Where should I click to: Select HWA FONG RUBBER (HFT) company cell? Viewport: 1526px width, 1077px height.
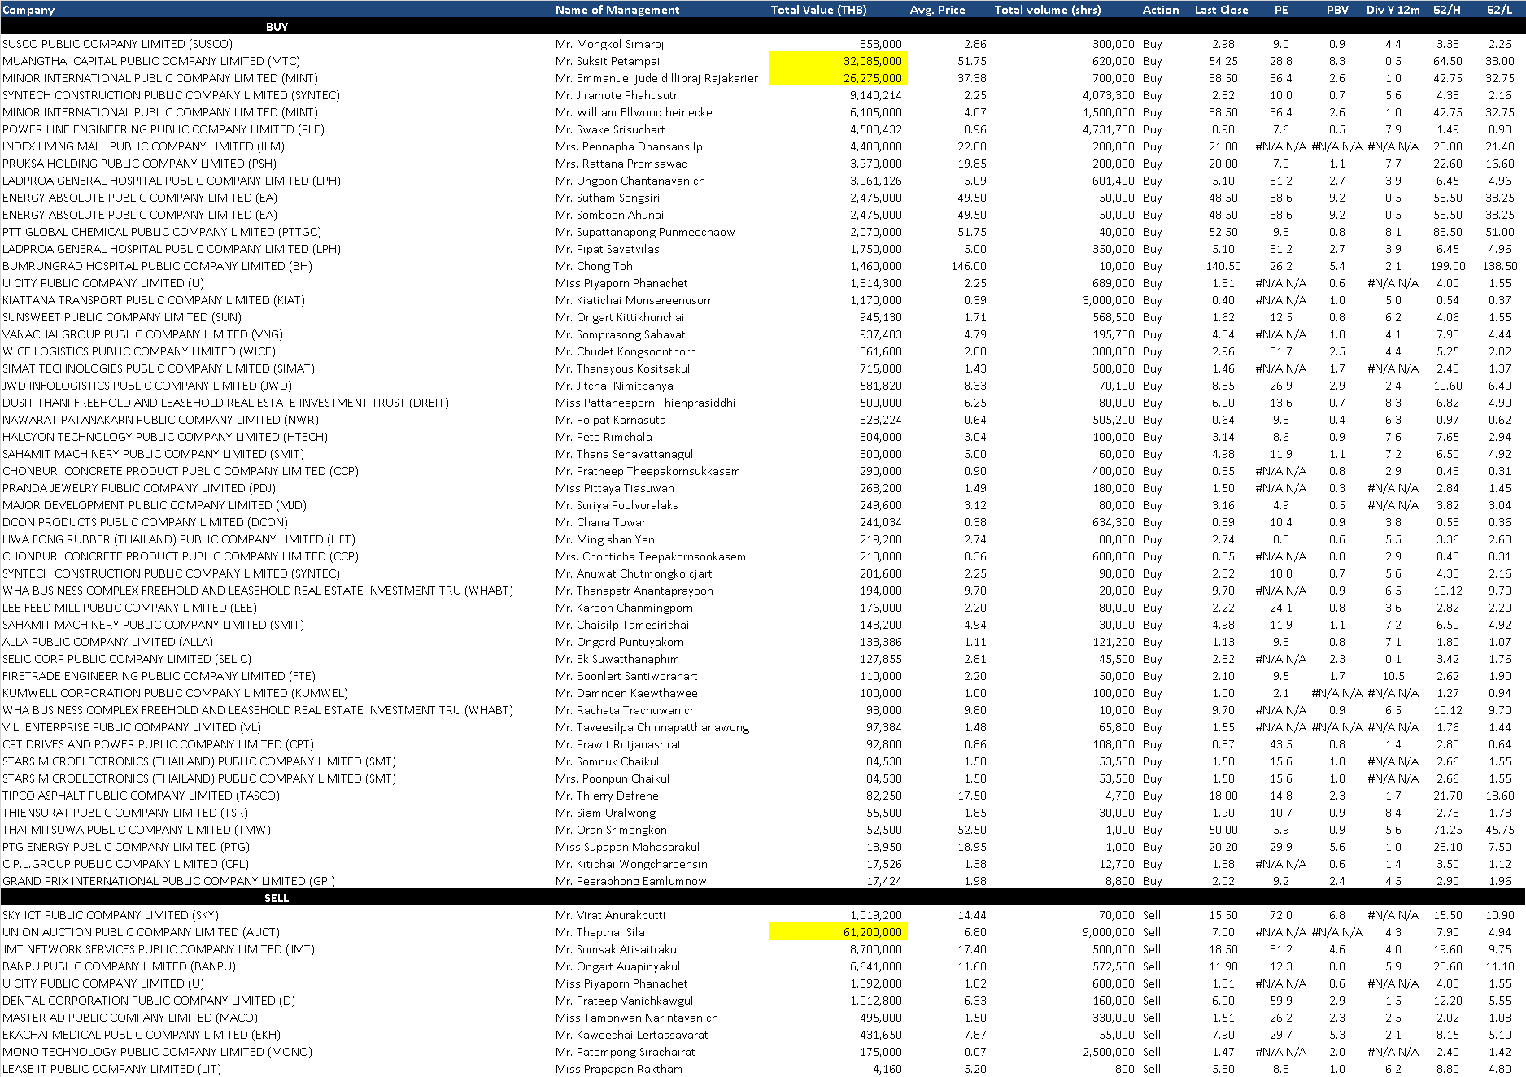tap(179, 539)
